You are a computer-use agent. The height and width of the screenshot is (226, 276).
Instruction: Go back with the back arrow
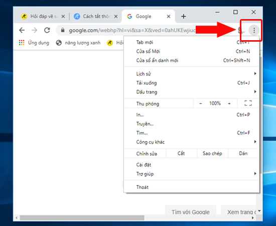22,30
